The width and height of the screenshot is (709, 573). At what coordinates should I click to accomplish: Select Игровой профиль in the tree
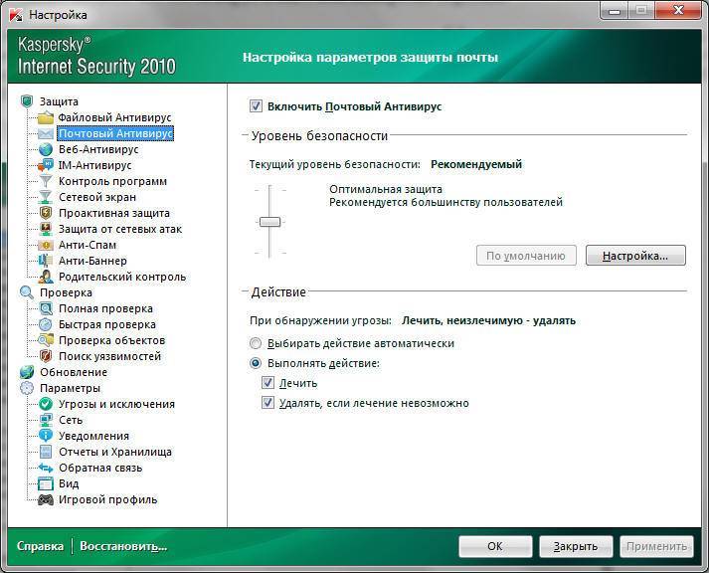tap(108, 499)
